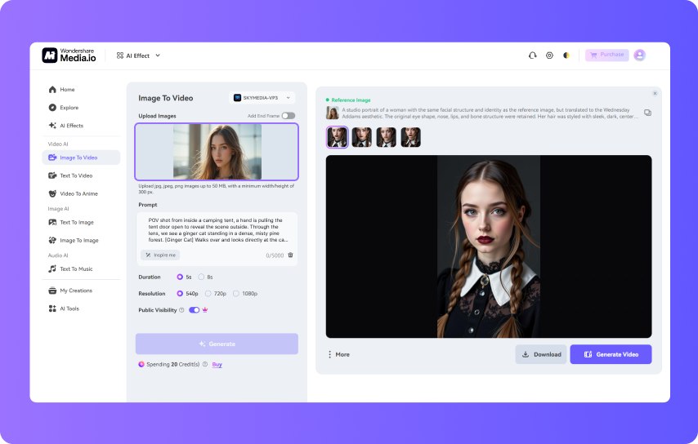Image resolution: width=698 pixels, height=444 pixels.
Task: Click the Media.io logo
Action: tap(69, 55)
